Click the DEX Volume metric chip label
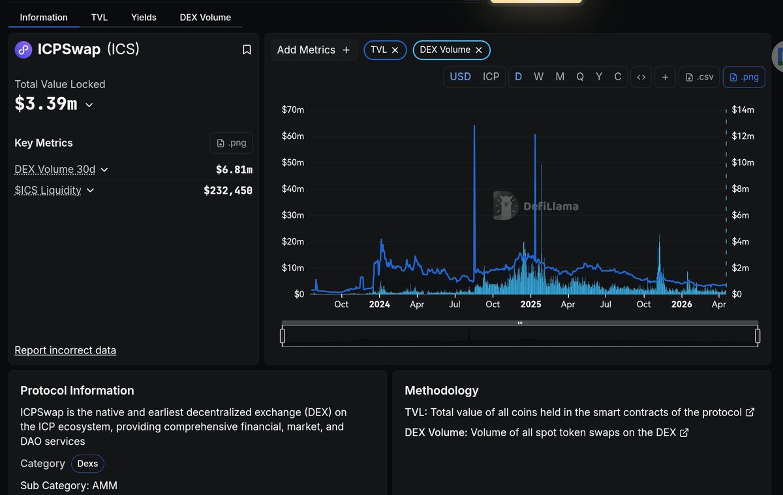Screen dimensions: 783x495 (445, 50)
